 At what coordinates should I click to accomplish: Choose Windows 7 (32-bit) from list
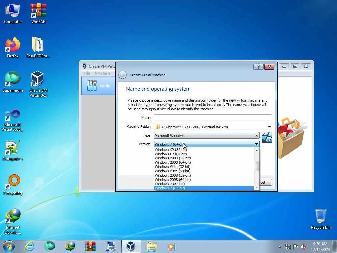204,184
